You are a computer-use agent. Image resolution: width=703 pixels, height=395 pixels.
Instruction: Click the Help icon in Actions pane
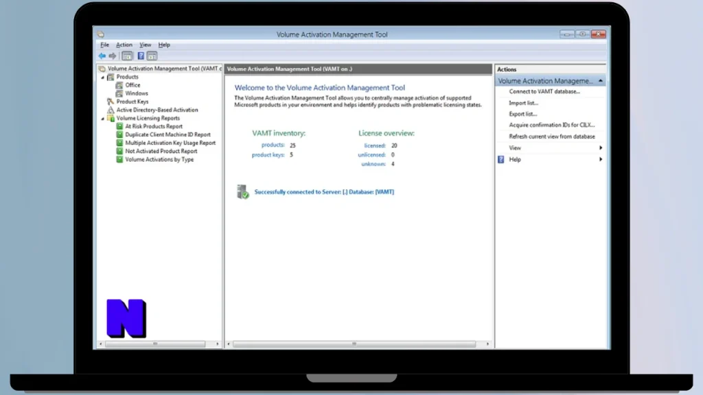tap(500, 159)
